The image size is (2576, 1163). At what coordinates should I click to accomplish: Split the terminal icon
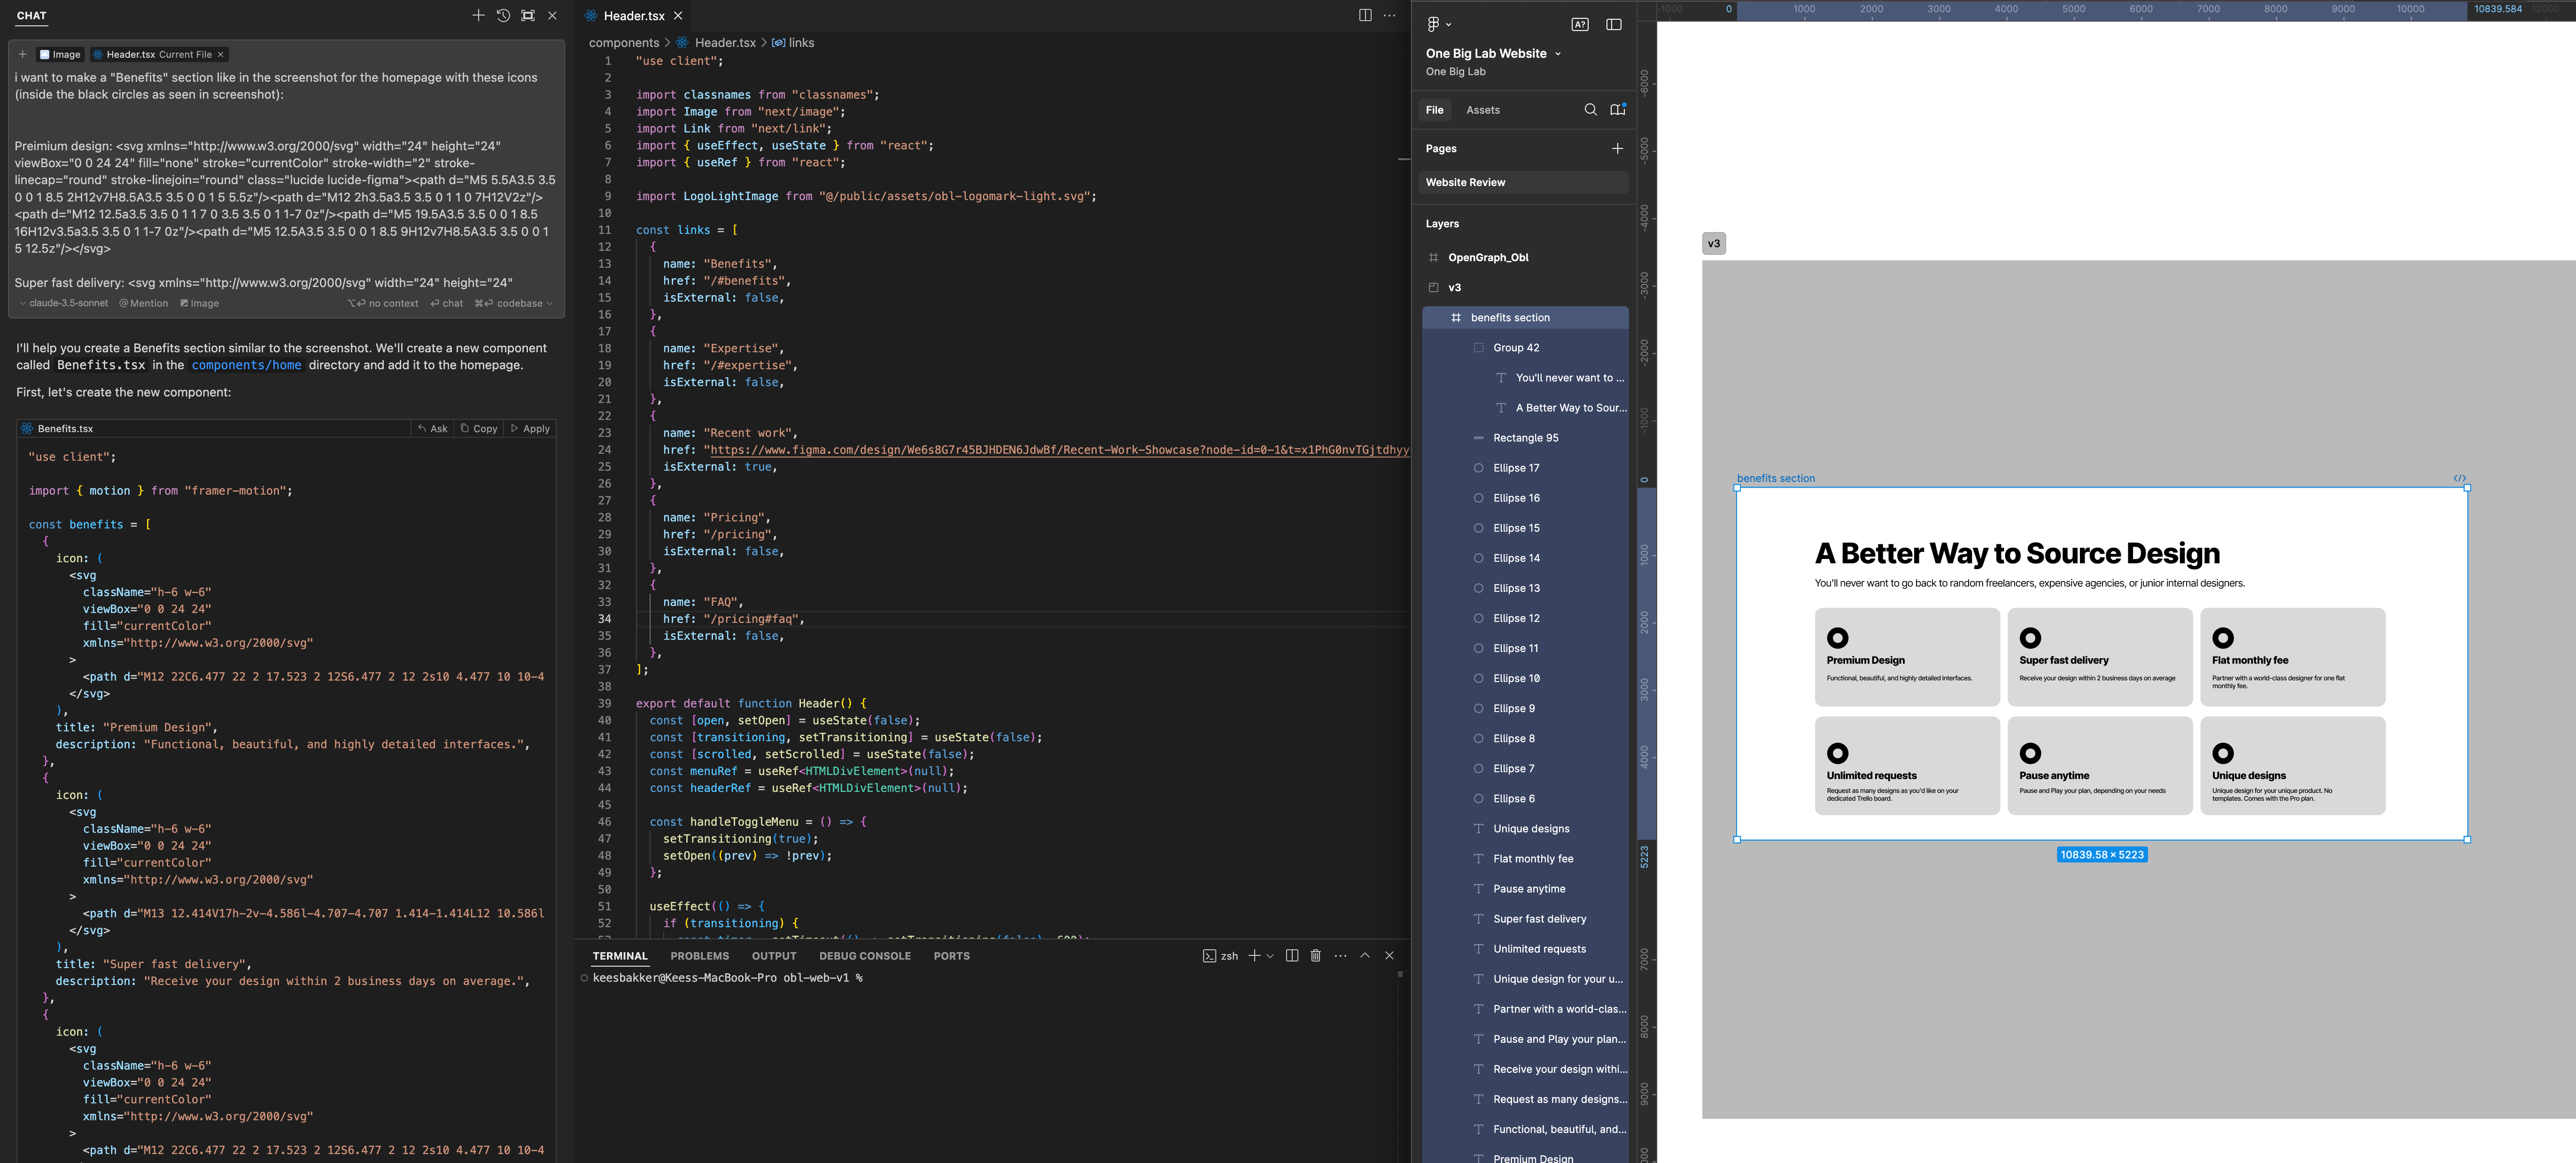(x=1292, y=956)
